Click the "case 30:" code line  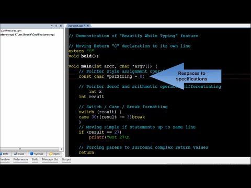point(112,117)
